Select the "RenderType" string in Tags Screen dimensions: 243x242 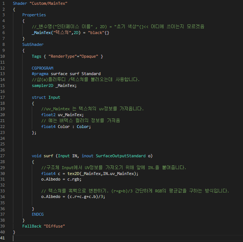click(x=63, y=56)
